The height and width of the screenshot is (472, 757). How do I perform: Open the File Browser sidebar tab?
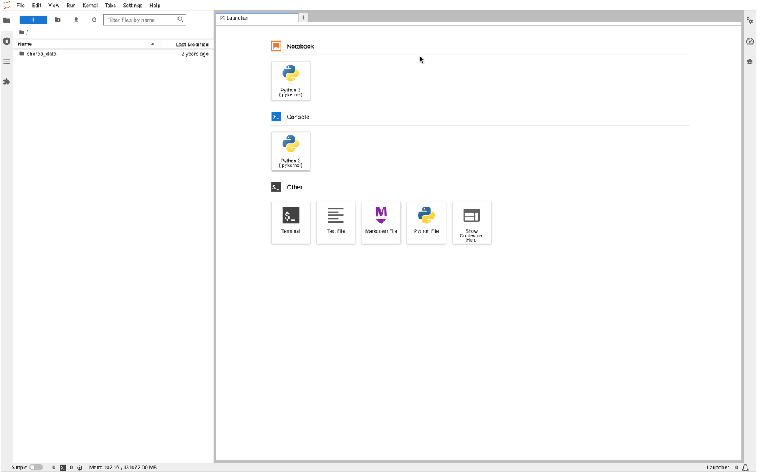[x=7, y=20]
